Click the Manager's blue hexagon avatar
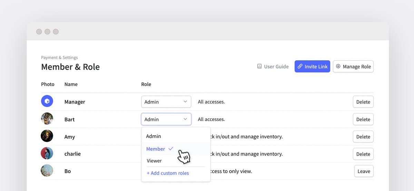The image size is (414, 191). (x=47, y=102)
